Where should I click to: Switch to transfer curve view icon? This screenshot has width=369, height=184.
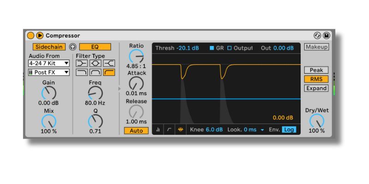coord(169,130)
